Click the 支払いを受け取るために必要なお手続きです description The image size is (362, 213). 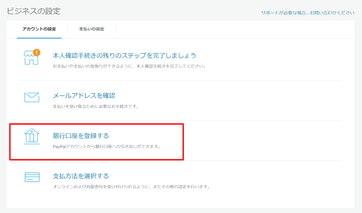(x=95, y=106)
